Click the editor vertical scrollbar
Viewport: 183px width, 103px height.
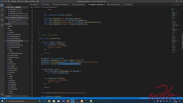pos(182,41)
